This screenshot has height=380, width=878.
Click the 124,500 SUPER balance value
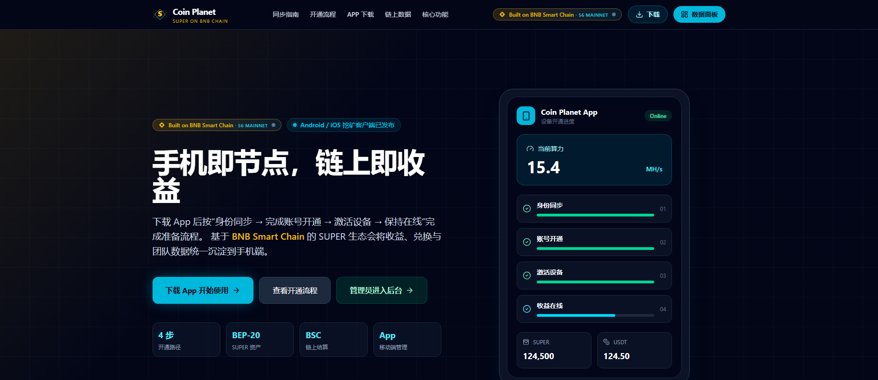pos(539,356)
